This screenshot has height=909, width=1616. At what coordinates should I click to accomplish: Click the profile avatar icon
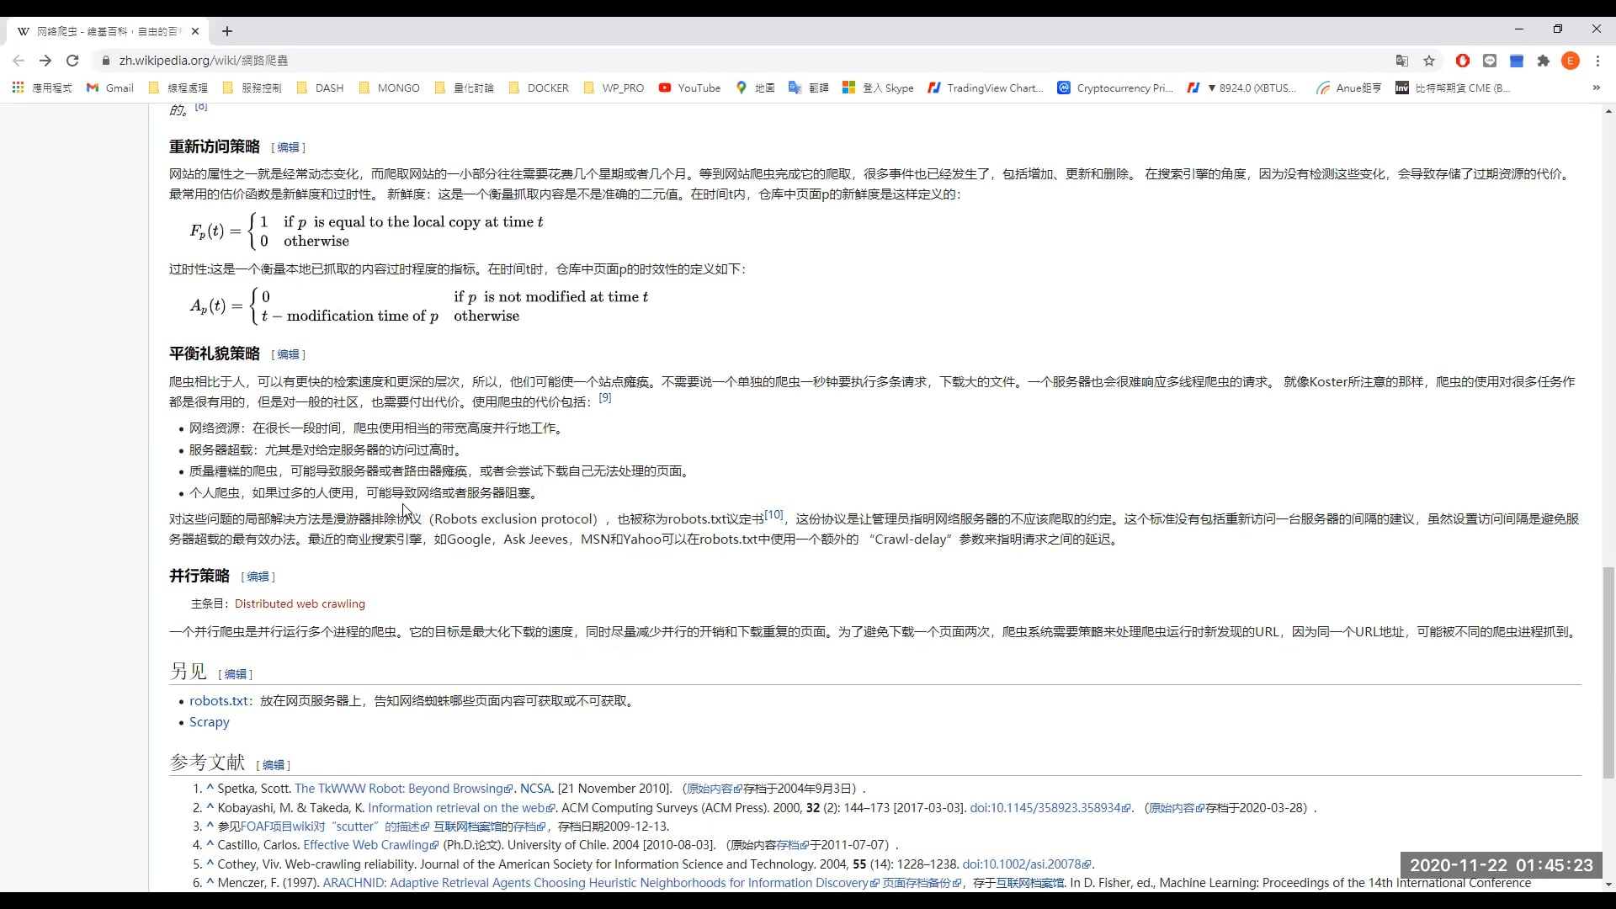coord(1571,61)
